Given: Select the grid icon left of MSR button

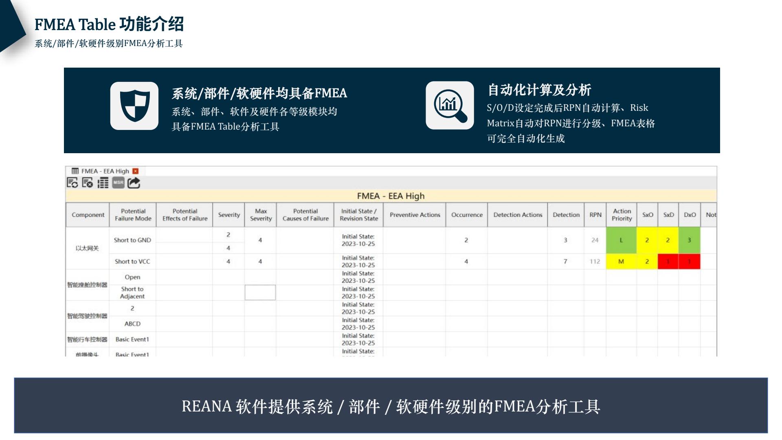Looking at the screenshot, I should (x=103, y=183).
